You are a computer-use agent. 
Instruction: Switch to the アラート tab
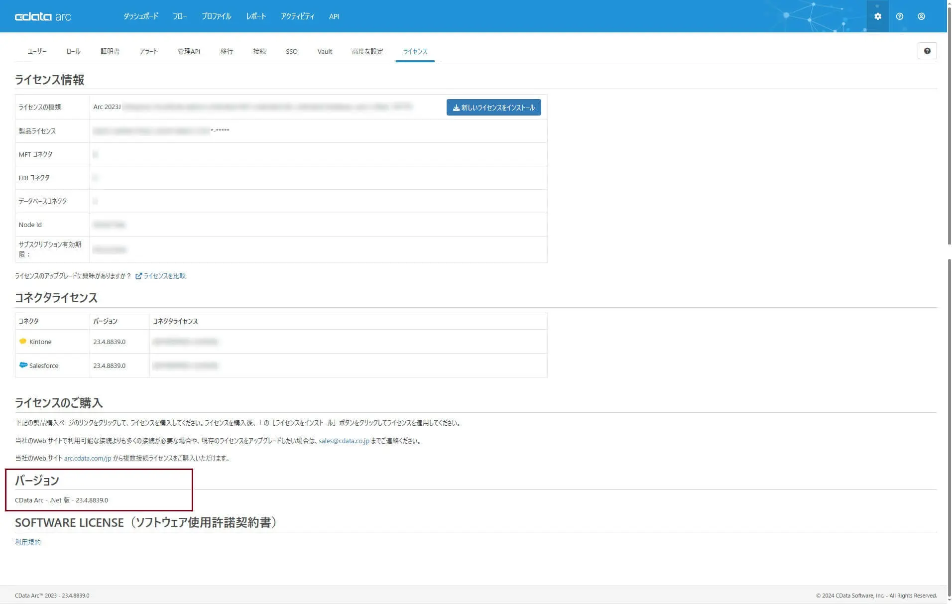coord(149,51)
